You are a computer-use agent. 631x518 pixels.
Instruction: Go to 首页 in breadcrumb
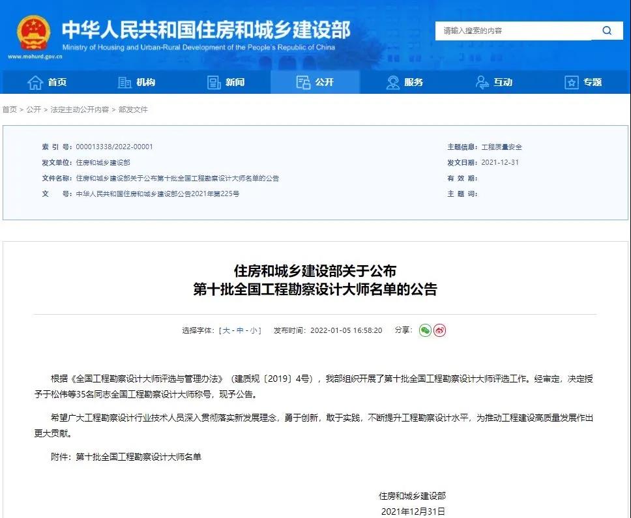pyautogui.click(x=10, y=109)
